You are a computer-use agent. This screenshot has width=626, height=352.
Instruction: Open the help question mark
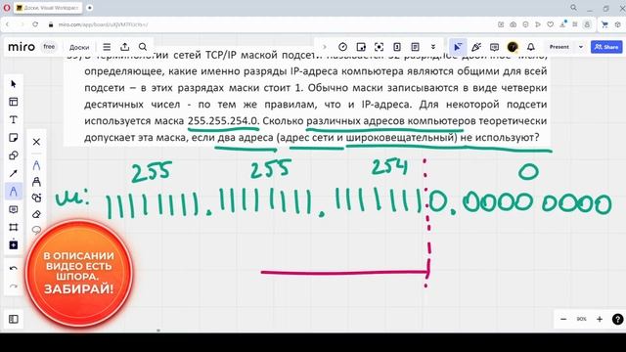pyautogui.click(x=617, y=319)
